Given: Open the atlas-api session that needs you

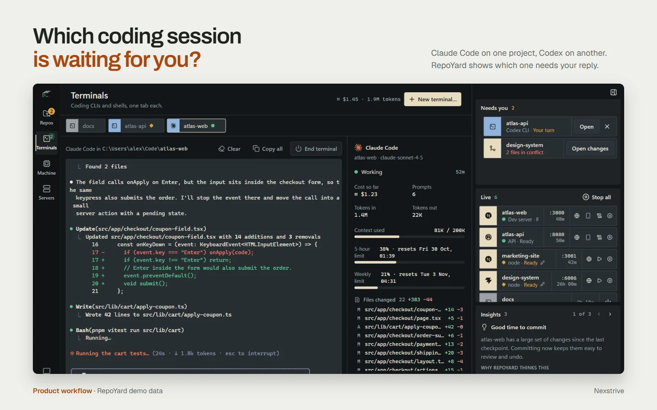Looking at the screenshot, I should click(586, 127).
